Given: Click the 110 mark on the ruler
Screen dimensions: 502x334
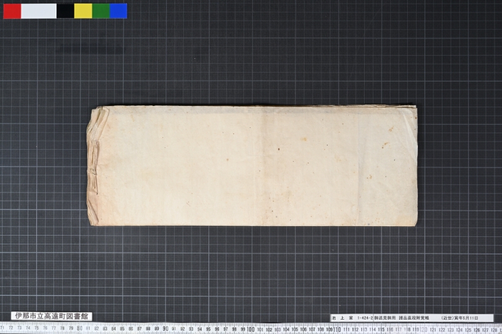Looking at the screenshot, I should pyautogui.click(x=337, y=329).
